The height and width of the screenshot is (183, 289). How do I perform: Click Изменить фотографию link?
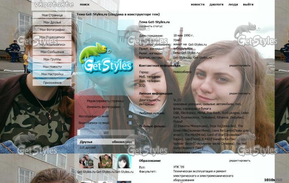pos(104,107)
